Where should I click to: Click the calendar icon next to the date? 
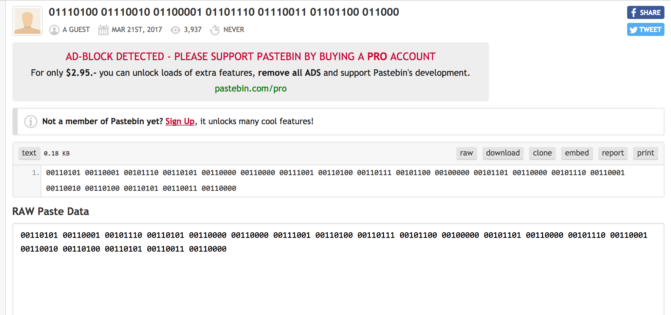click(103, 30)
